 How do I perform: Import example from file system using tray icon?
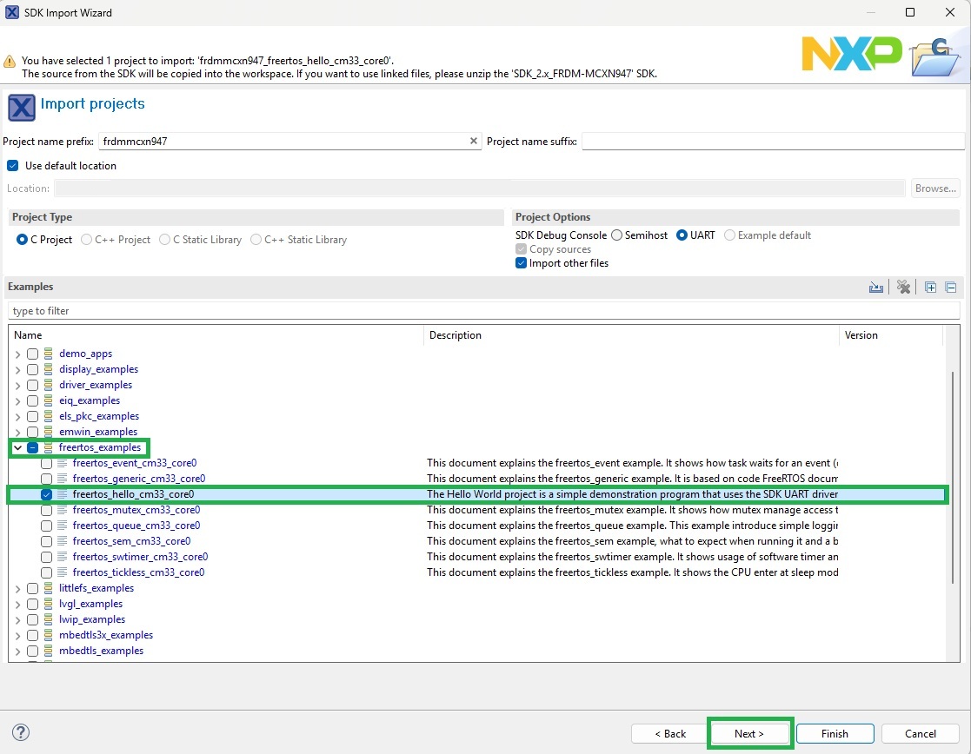pyautogui.click(x=876, y=287)
